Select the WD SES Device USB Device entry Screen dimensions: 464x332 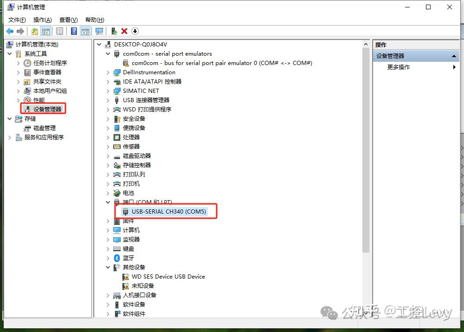[x=168, y=276]
